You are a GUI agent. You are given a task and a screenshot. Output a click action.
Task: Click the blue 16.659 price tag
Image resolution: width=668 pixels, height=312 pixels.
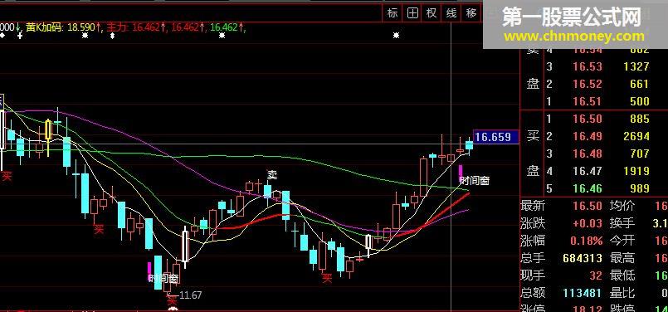(x=496, y=137)
